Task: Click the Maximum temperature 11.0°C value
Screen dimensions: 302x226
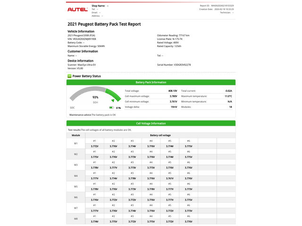Action: 228,96
